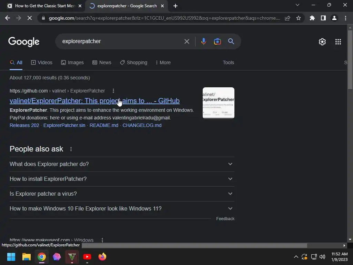Open volume control in system tray
This screenshot has width=353, height=265.
(322, 257)
